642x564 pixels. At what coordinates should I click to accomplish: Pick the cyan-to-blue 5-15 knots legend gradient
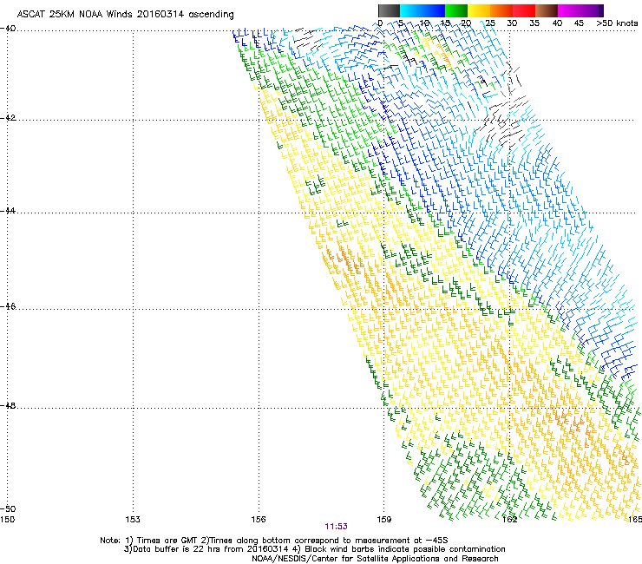point(423,10)
